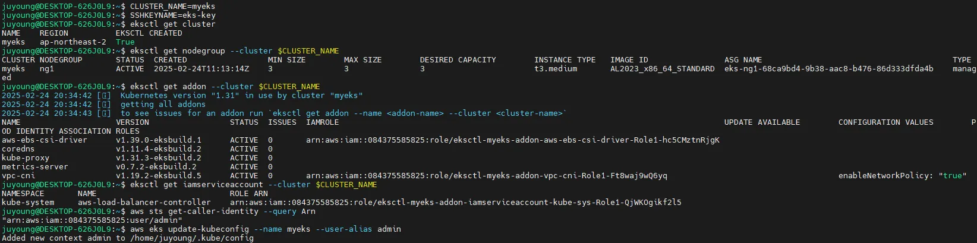
Task: Select the nodegroup name "ng1"
Action: (x=47, y=69)
